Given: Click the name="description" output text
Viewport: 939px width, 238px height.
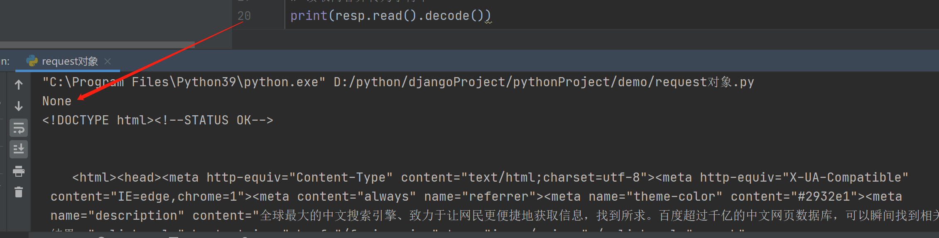Looking at the screenshot, I should point(117,216).
